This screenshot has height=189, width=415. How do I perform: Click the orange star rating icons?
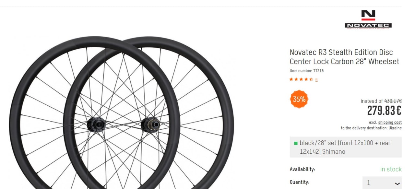point(301,79)
